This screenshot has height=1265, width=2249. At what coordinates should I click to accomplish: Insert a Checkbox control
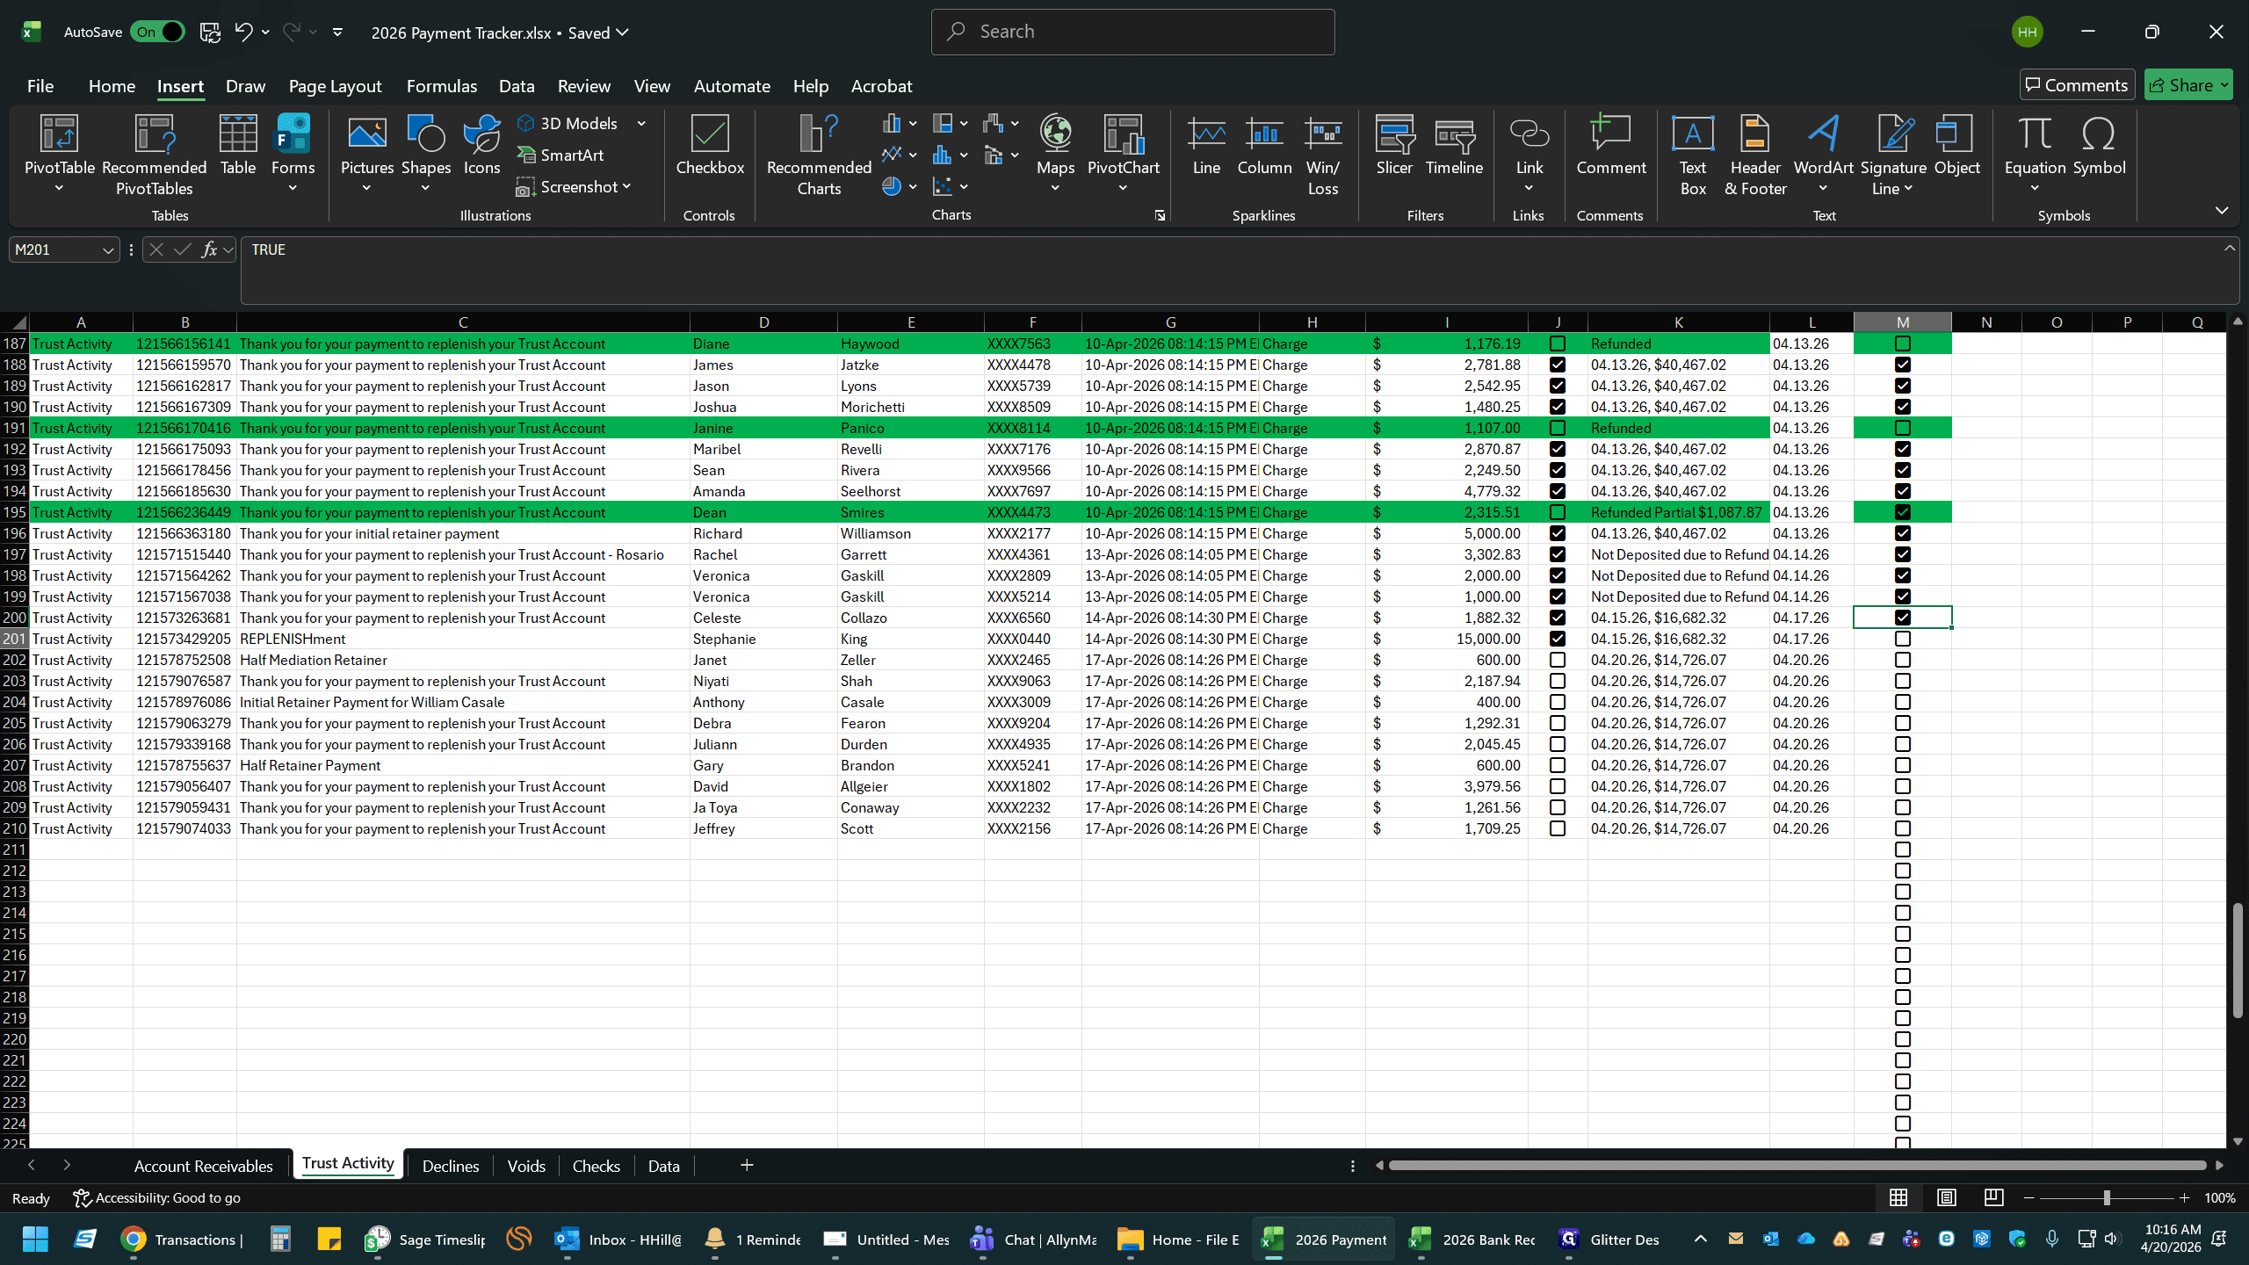click(710, 145)
